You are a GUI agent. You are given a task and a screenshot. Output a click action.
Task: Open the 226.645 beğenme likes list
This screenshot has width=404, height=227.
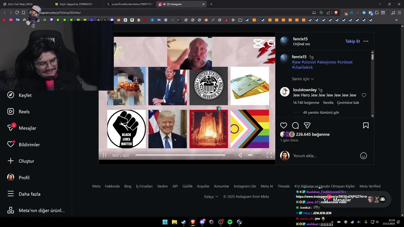pyautogui.click(x=312, y=134)
